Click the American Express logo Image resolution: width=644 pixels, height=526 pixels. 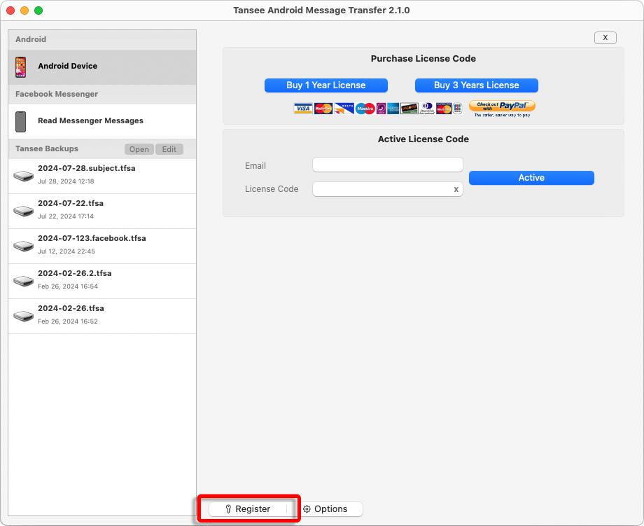(393, 109)
